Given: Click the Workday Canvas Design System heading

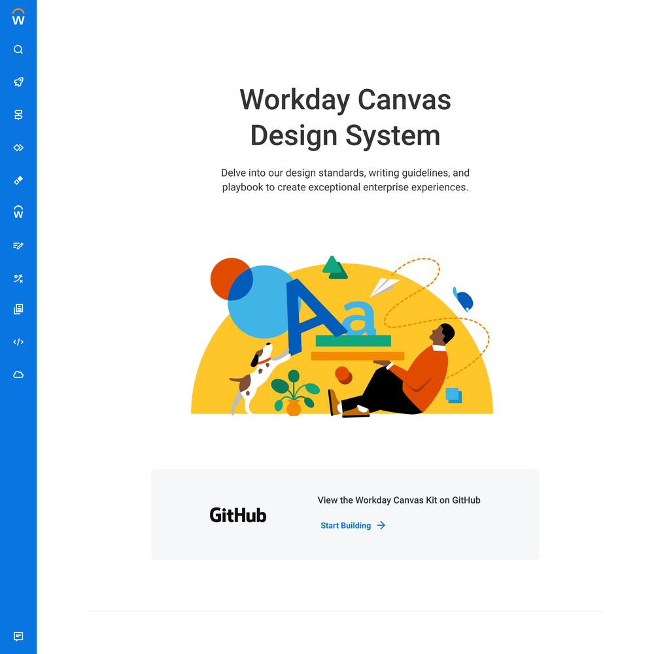Looking at the screenshot, I should click(345, 118).
